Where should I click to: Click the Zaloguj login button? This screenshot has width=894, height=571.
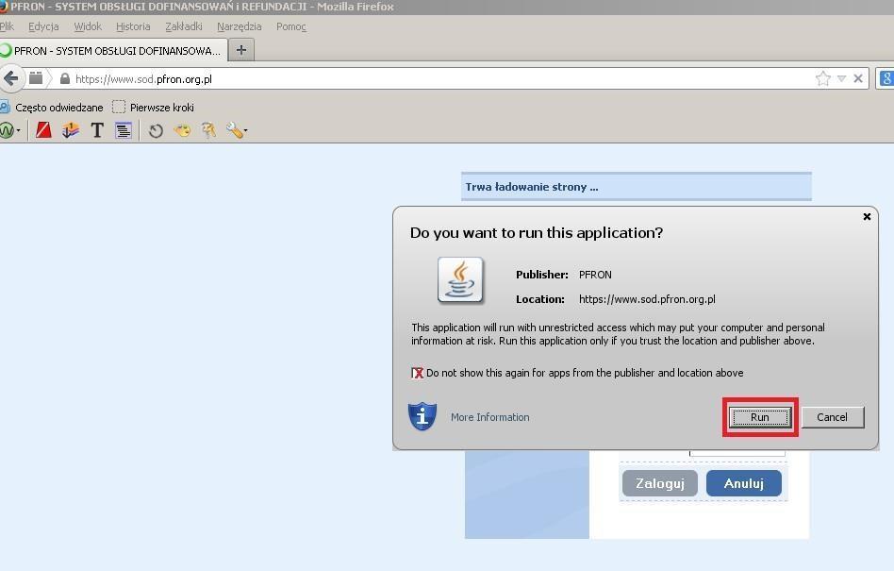tap(660, 483)
